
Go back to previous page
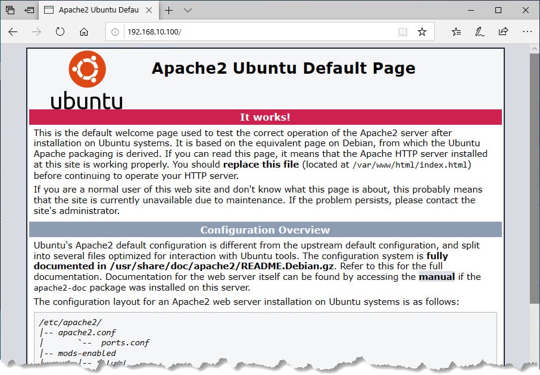click(13, 32)
